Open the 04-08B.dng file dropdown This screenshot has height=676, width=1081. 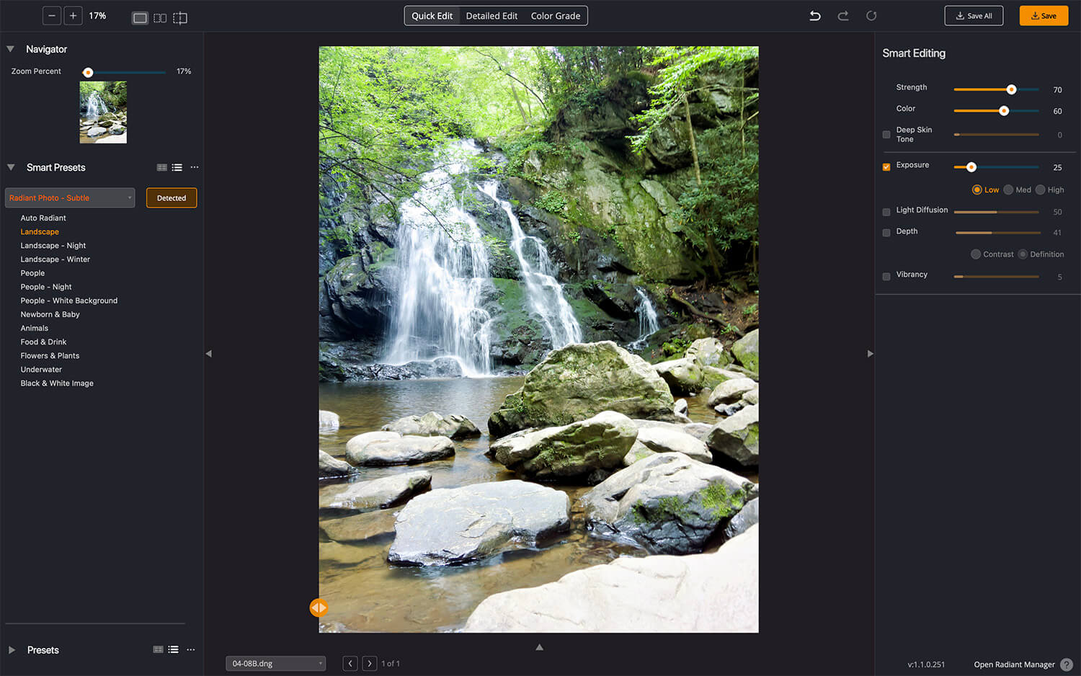pyautogui.click(x=275, y=664)
